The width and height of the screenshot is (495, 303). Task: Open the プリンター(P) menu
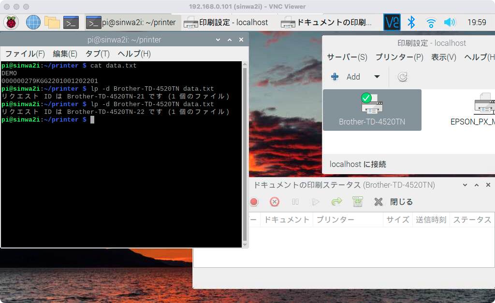click(x=399, y=57)
